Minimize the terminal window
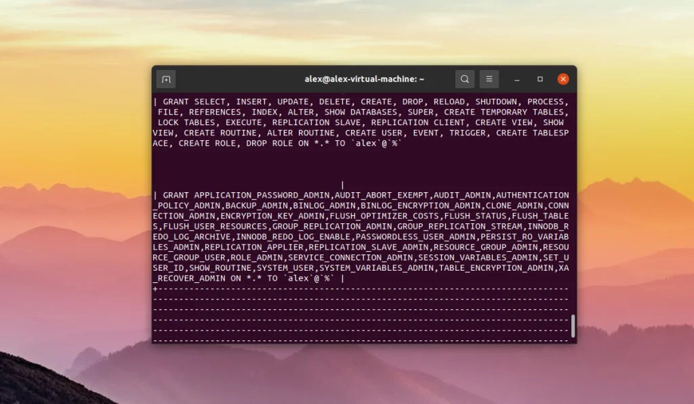694x404 pixels. [516, 78]
